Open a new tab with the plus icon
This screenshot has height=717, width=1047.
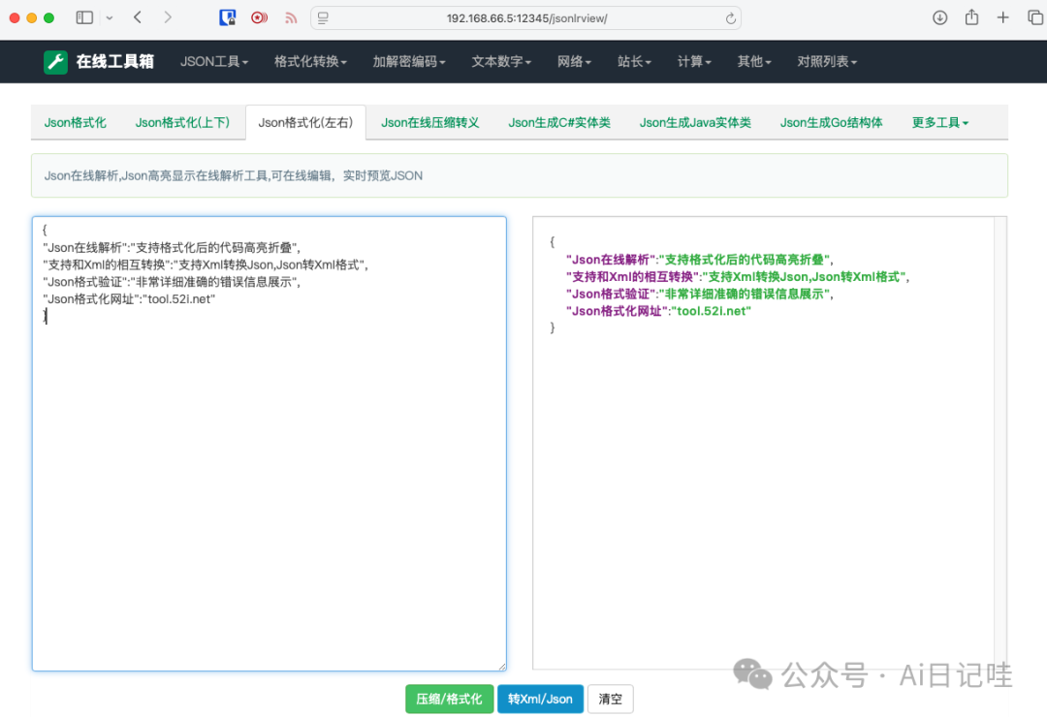(x=1003, y=18)
